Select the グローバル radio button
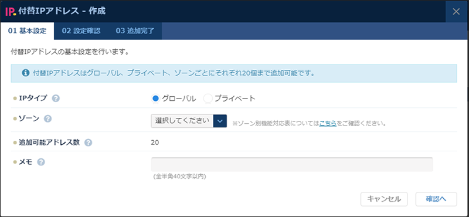Viewport: 469px width, 217px height. pyautogui.click(x=155, y=99)
